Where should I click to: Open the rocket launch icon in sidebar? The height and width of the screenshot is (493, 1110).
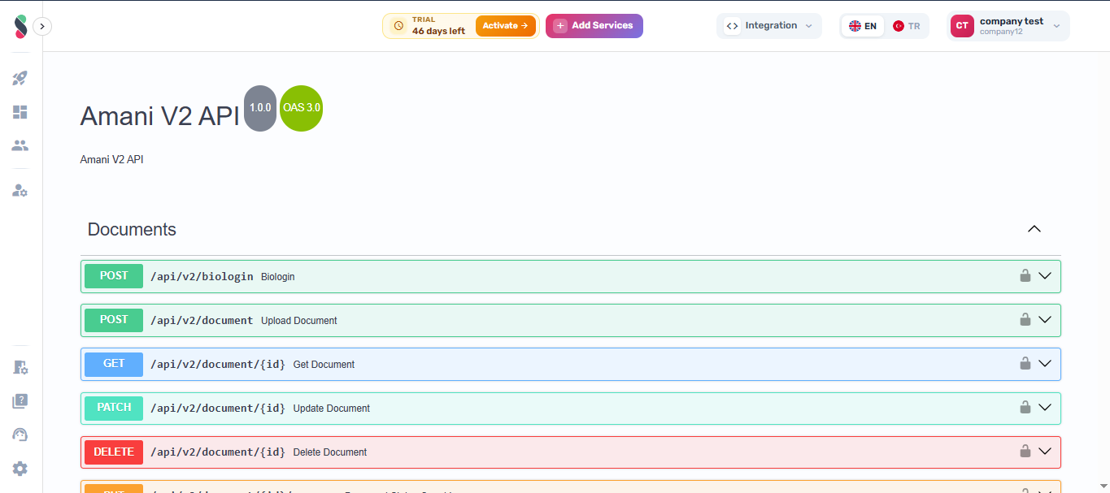click(20, 79)
